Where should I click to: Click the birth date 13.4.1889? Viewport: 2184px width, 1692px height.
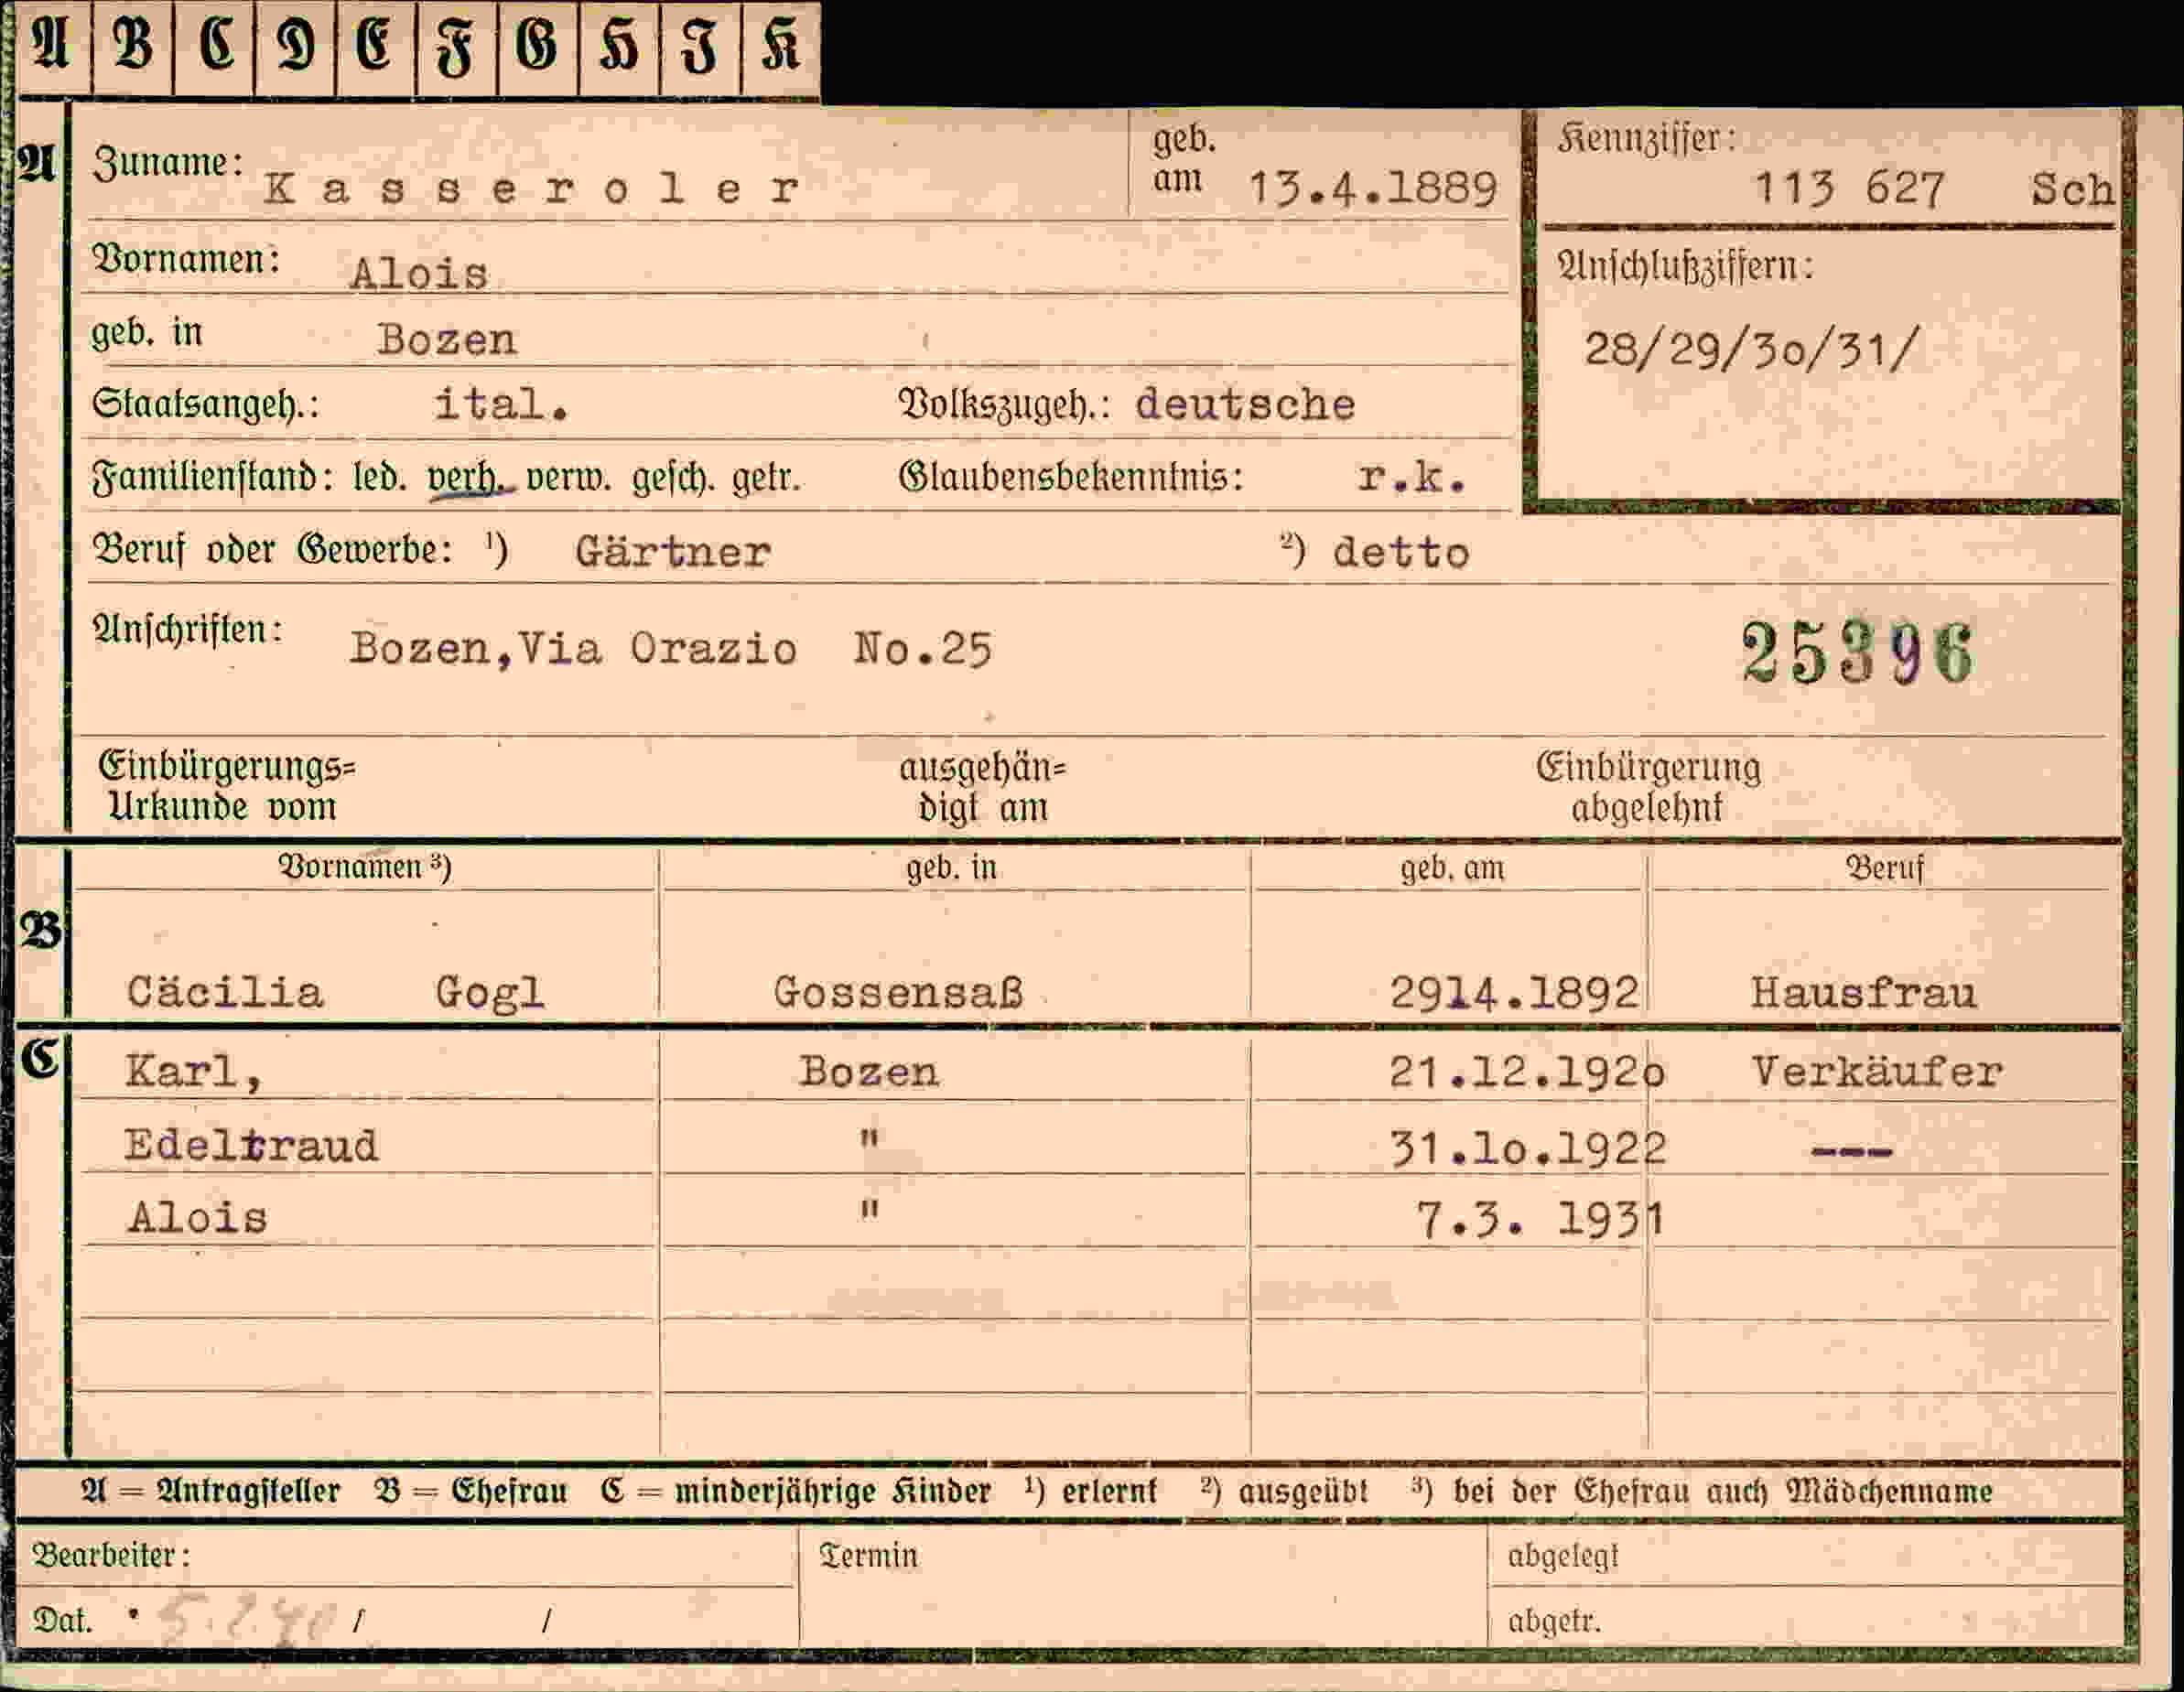tap(1373, 188)
